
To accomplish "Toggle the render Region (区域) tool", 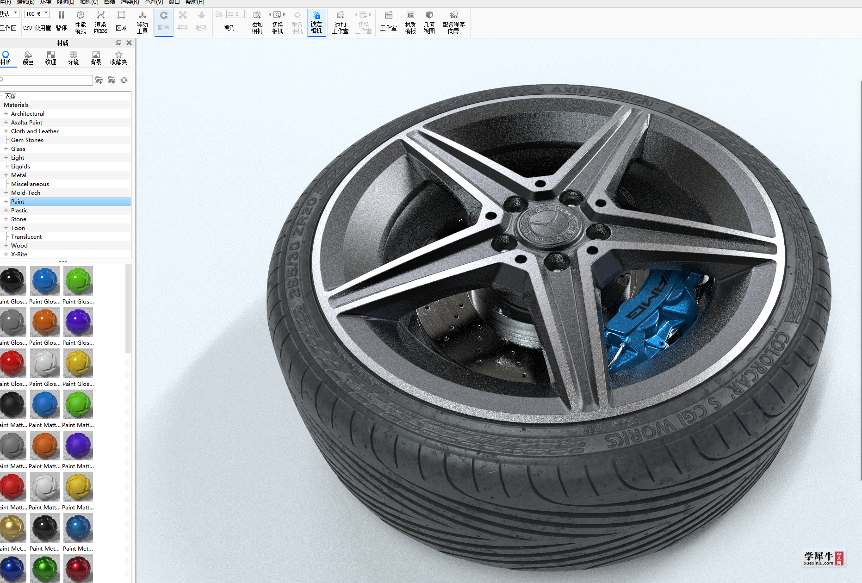I will 121,21.
